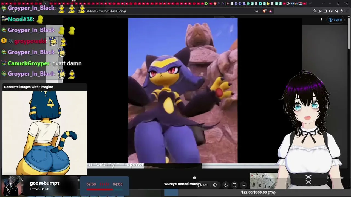Open the browser hamburger main menu
Viewport: 351px width, 197px height.
tap(347, 11)
